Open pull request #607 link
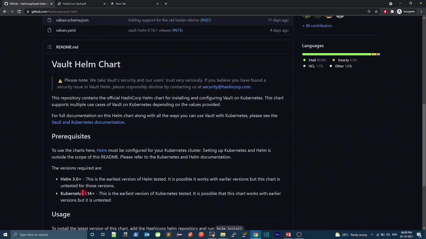Viewport: 426px width, 239px height. [206, 20]
